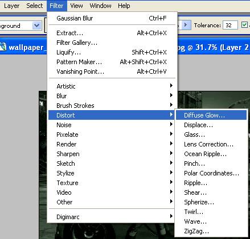Open the Select menu
Viewport: 250px width, 239px height.
(34, 6)
